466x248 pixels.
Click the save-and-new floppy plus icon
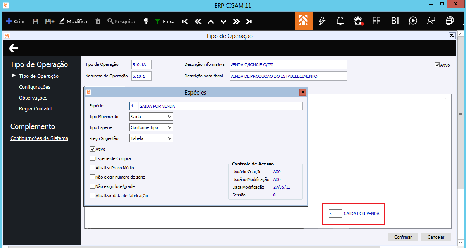click(x=50, y=21)
